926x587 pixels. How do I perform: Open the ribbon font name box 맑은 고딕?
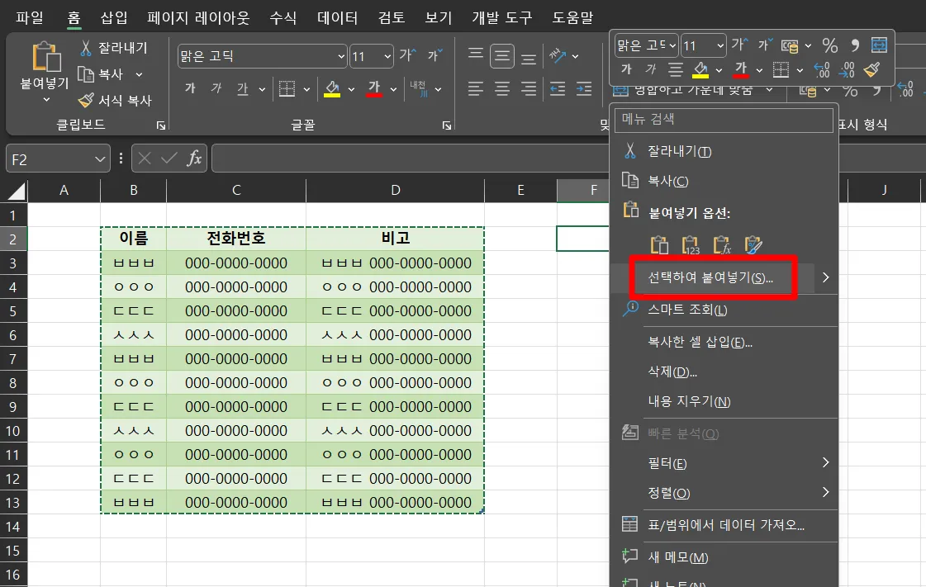[x=262, y=56]
